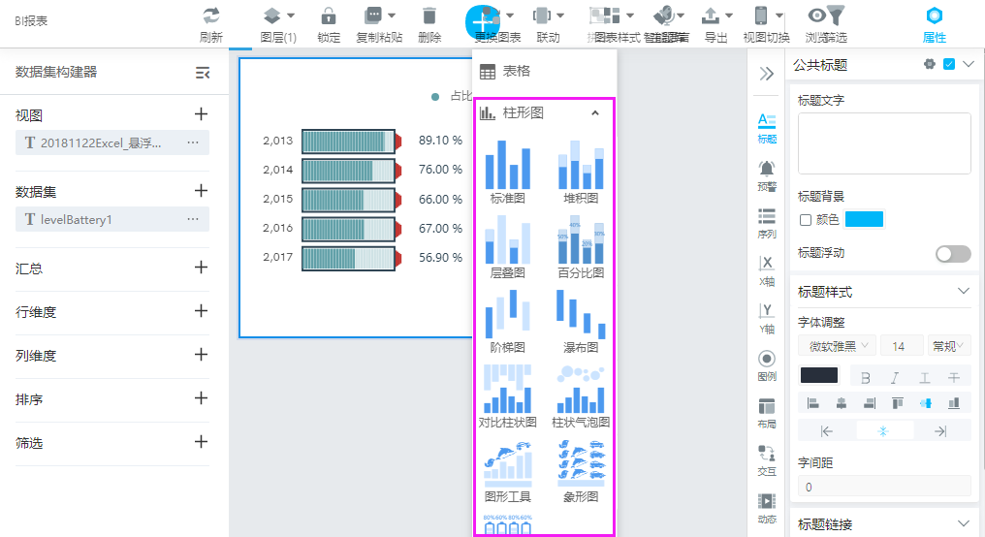Open the 图层(1) layers tool
The height and width of the screenshot is (537, 985).
coord(272,16)
